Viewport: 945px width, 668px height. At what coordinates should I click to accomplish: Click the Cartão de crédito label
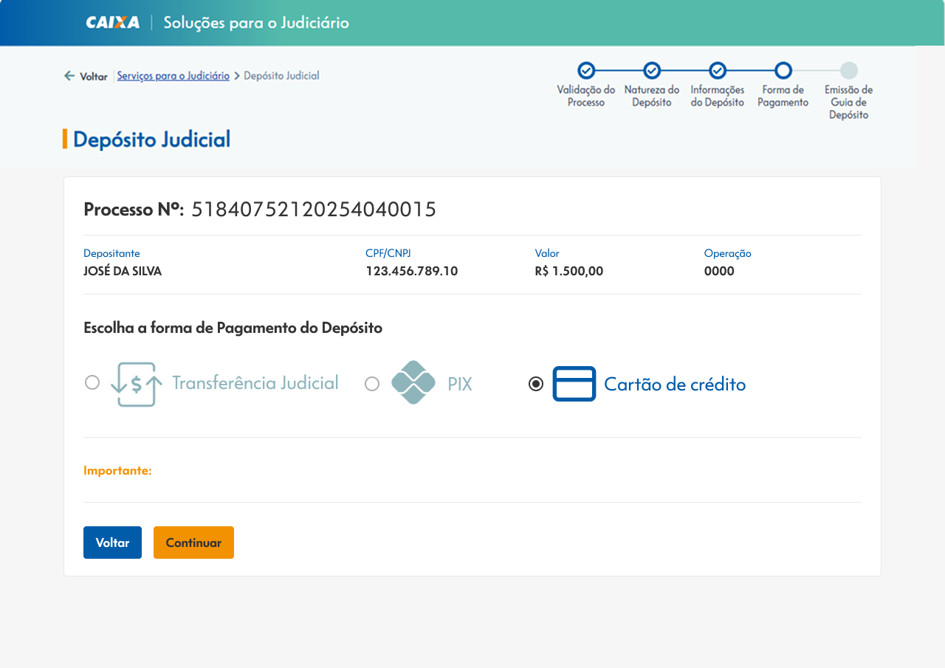tap(675, 384)
